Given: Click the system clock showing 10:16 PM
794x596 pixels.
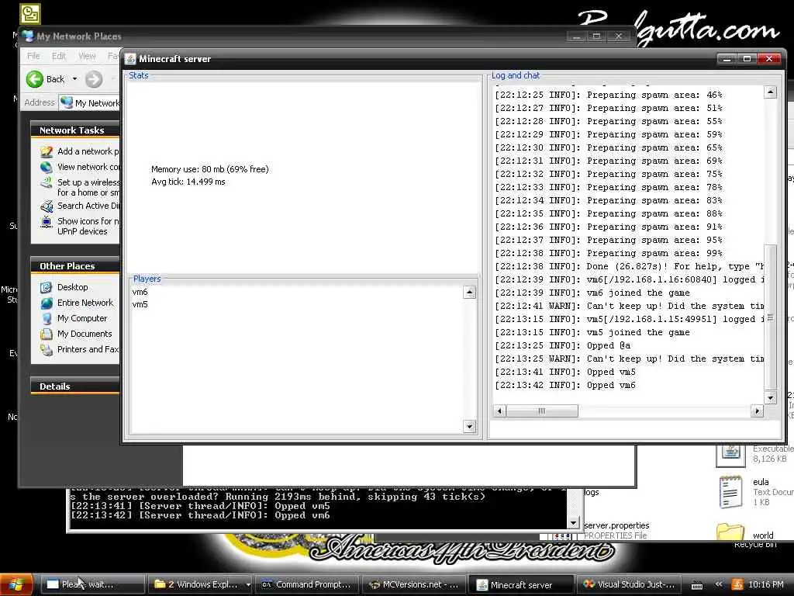Looking at the screenshot, I should click(765, 584).
